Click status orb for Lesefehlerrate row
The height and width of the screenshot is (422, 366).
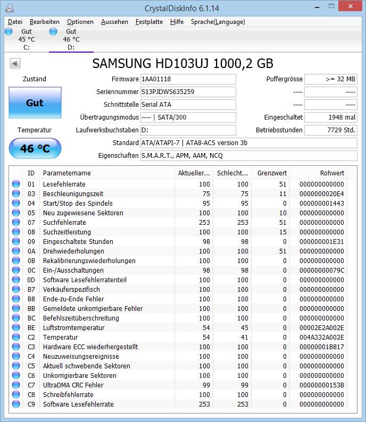coord(16,184)
